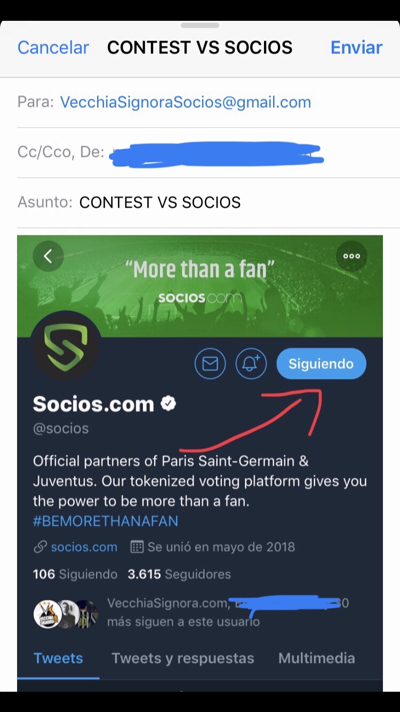
Task: Tap the envelope direct message icon
Action: (210, 364)
